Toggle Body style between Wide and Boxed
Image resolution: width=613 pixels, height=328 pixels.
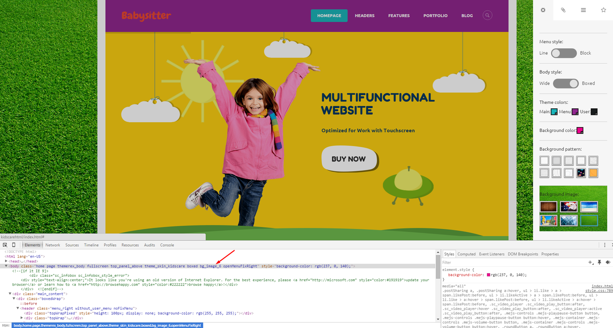coord(565,84)
